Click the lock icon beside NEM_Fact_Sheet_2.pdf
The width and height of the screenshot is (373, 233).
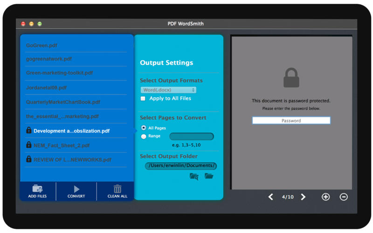click(x=29, y=144)
